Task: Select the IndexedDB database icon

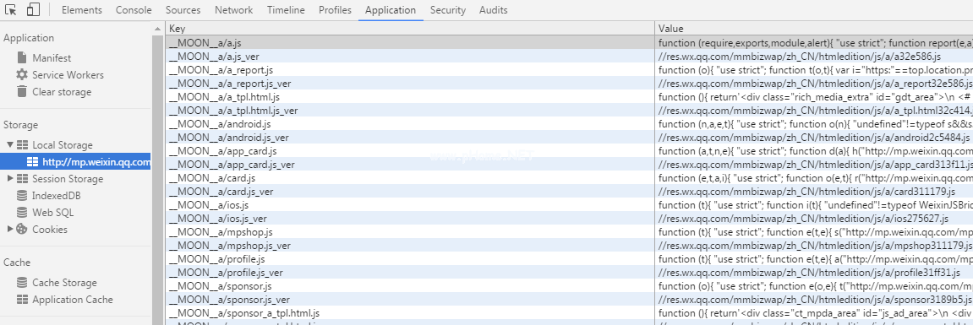Action: click(22, 195)
